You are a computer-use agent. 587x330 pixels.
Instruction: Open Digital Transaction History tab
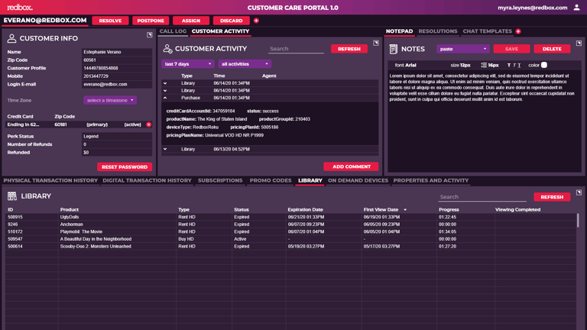point(147,181)
